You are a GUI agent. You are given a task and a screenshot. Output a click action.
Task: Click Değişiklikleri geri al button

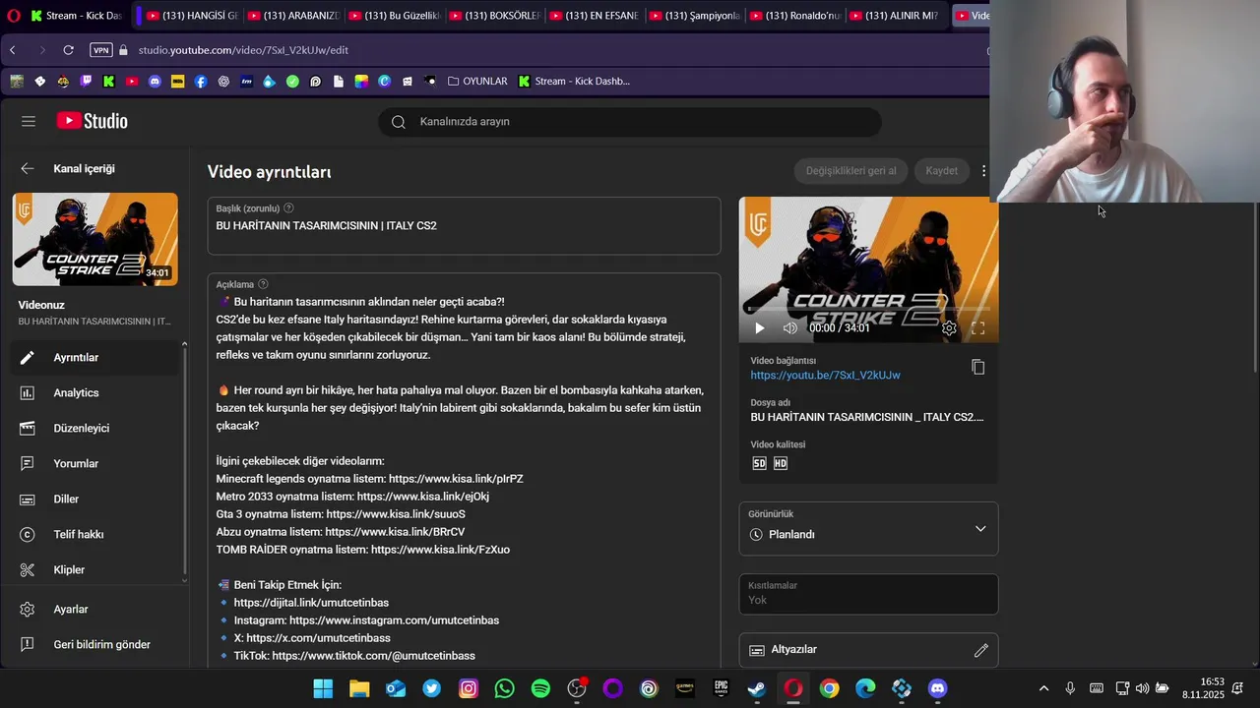[x=850, y=171]
